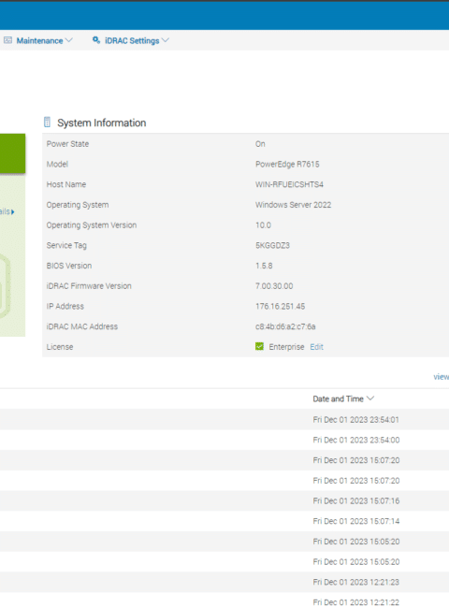Click the Service Tag label
Screen dimensions: 449x608
point(66,245)
